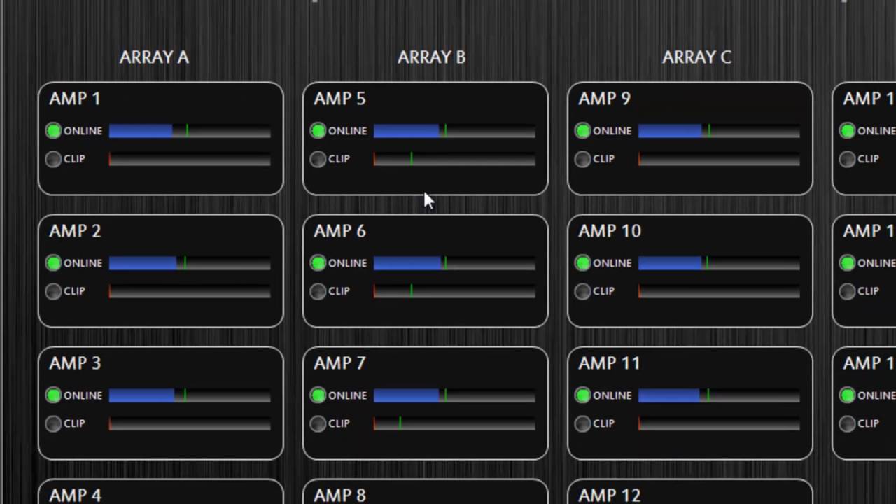Click the CLIP label in AMP 2
This screenshot has height=504, width=896.
coord(74,291)
